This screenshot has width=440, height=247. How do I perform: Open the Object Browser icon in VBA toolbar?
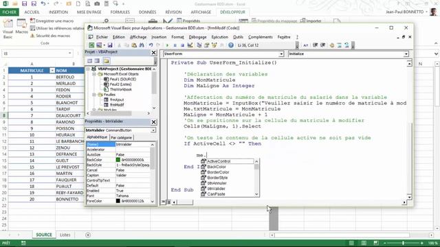coord(214,45)
